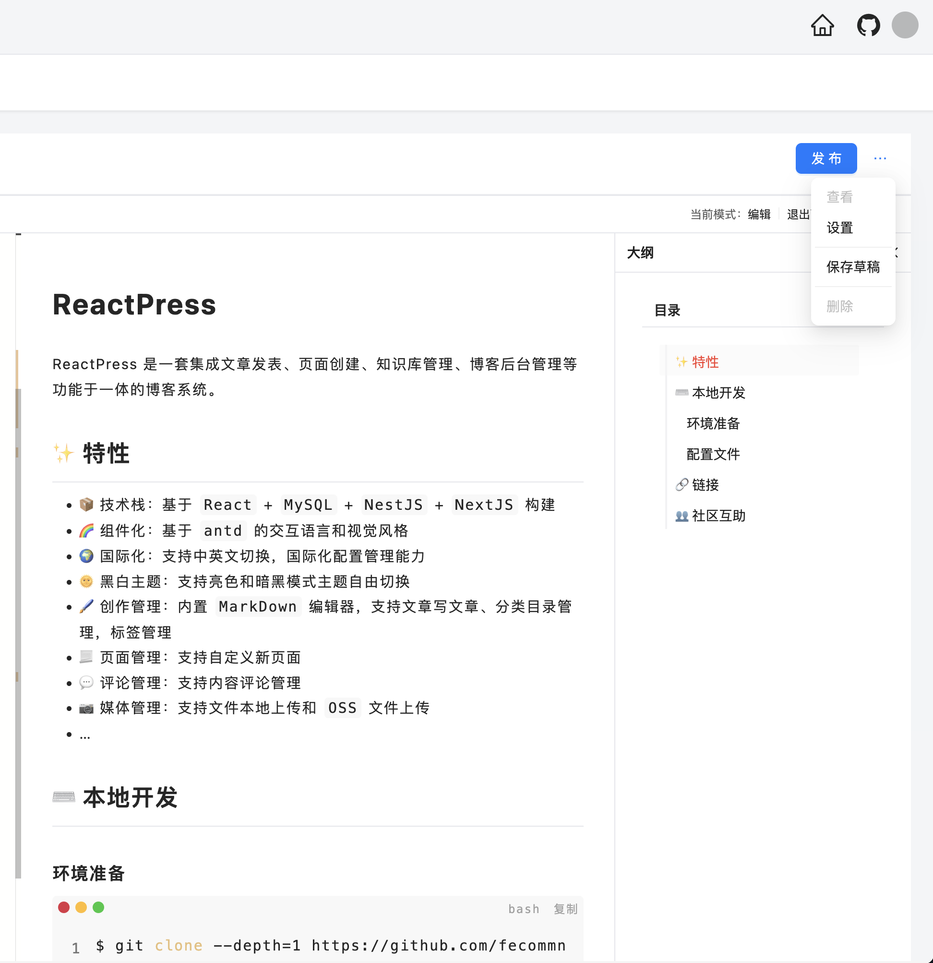
Task: Select 保存草稿 to save draft
Action: coord(852,267)
